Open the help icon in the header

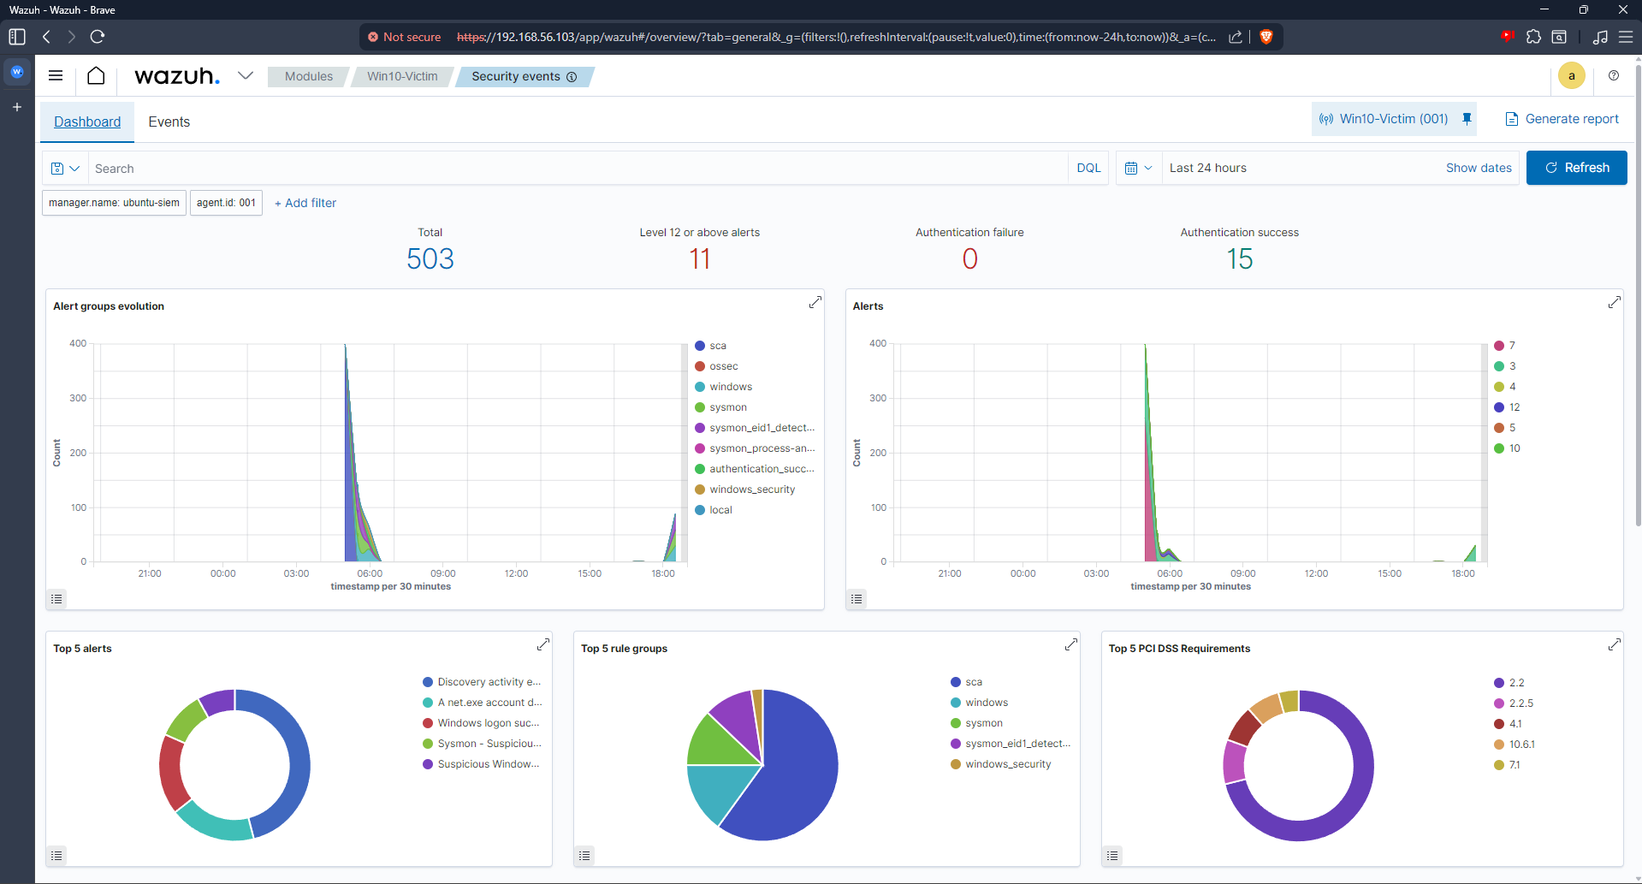pyautogui.click(x=1614, y=75)
